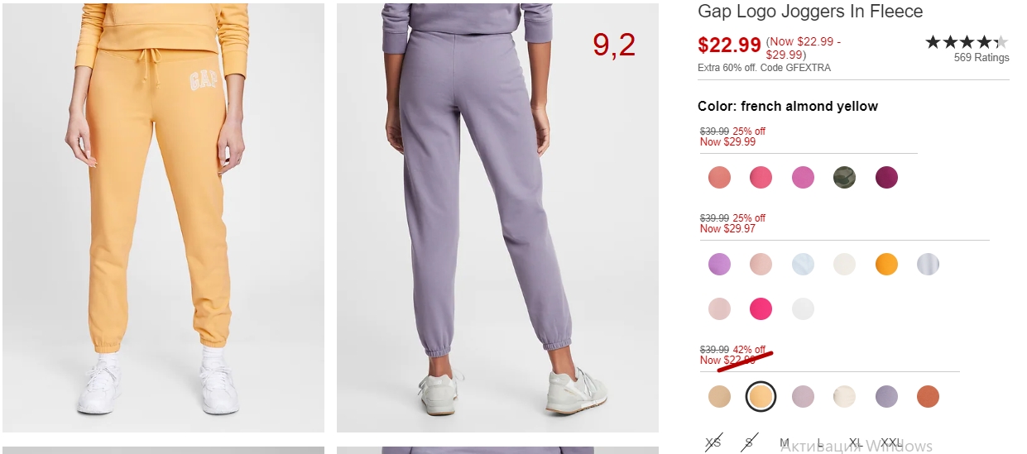Click the selected french almond yellow swatch
Screen dimensions: 1027x454
click(761, 397)
